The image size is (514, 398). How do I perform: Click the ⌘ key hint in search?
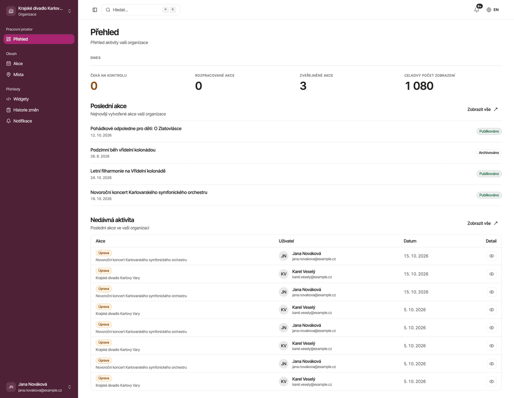point(166,10)
